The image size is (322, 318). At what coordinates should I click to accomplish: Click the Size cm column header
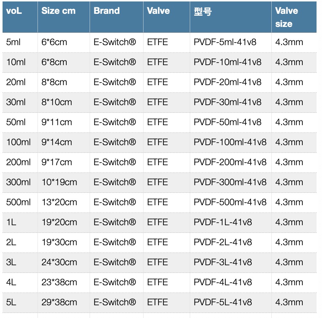[58, 11]
